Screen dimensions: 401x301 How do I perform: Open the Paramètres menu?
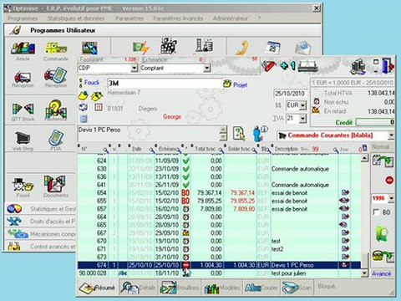(129, 18)
